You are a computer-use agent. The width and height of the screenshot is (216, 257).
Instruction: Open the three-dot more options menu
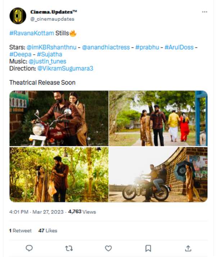[x=204, y=12]
